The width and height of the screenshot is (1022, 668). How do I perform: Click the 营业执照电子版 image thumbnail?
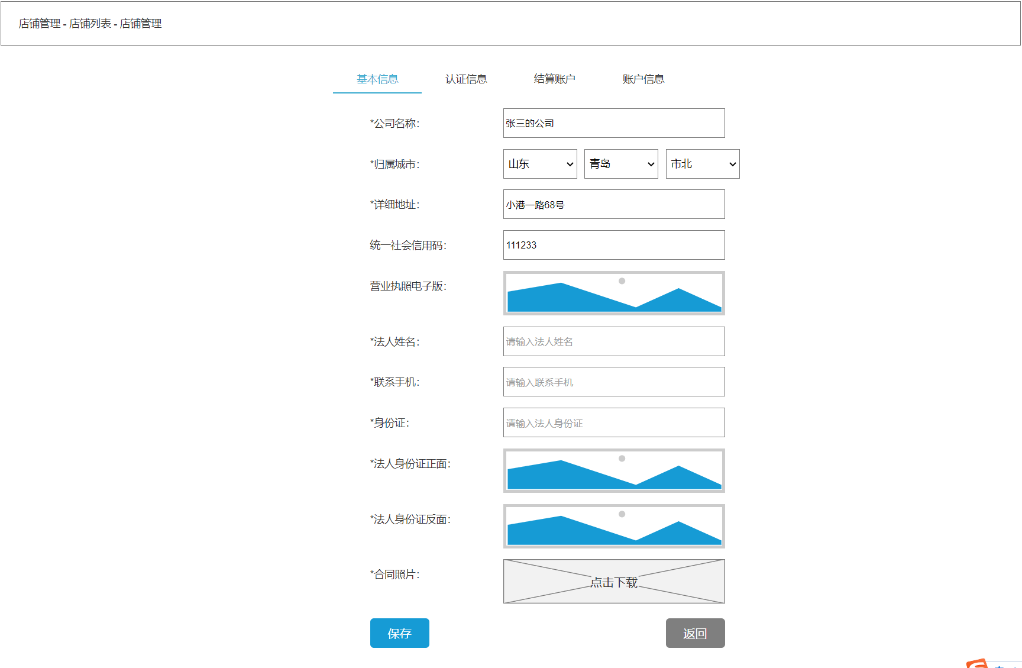(x=614, y=293)
